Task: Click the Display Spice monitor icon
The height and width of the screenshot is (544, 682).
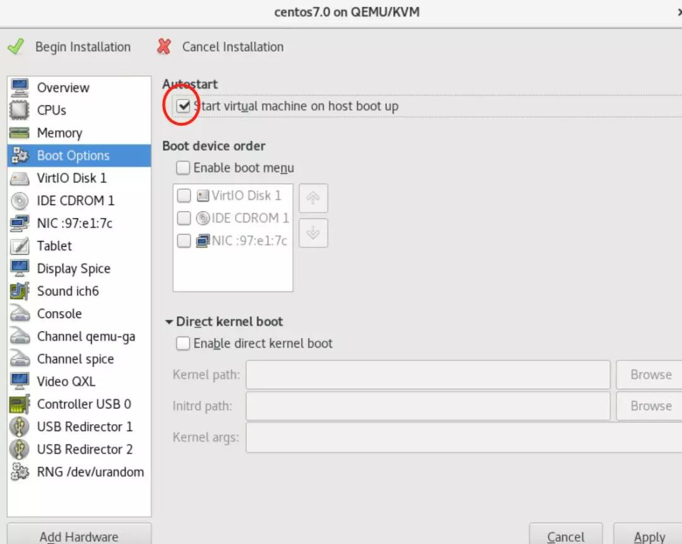Action: click(20, 268)
